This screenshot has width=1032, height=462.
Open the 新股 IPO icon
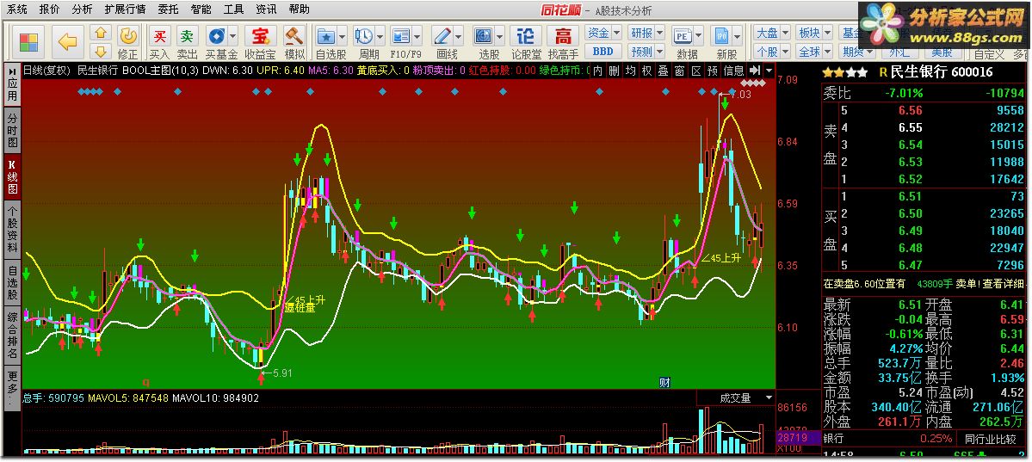pos(722,35)
